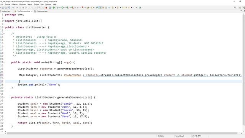Image resolution: width=245 pixels, height=138 pixels.
Task: Collapse the comment block at line 12
Action: pyautogui.click(x=4, y=34)
